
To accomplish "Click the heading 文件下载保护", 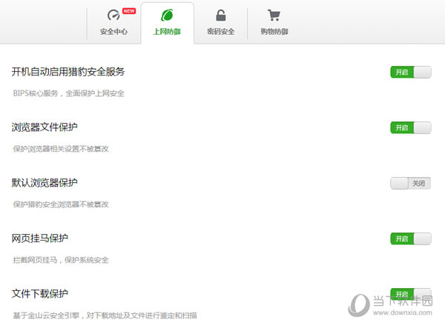I will (x=40, y=294).
